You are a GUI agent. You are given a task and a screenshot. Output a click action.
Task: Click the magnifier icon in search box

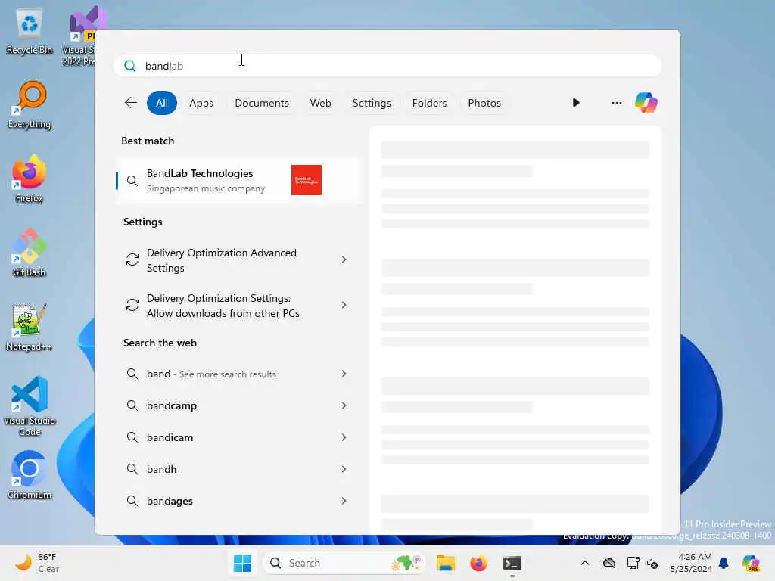pos(130,66)
